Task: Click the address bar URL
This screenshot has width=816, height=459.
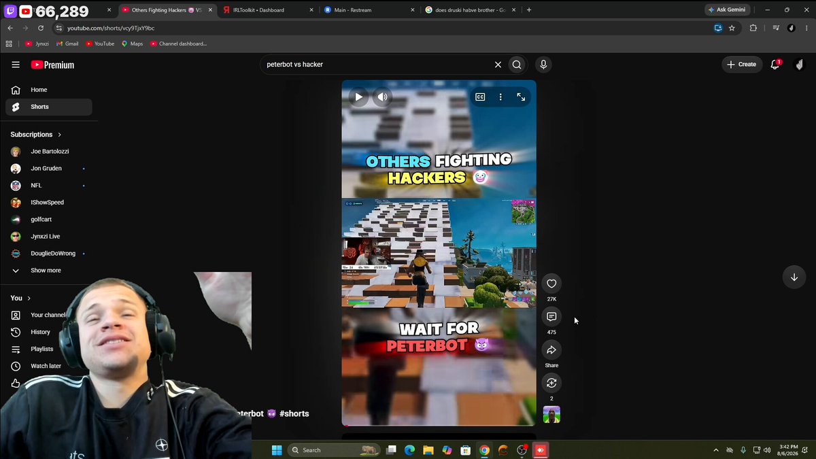Action: point(111,28)
